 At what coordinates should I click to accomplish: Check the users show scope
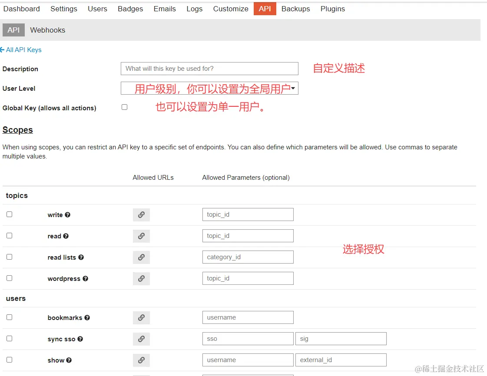pos(9,360)
